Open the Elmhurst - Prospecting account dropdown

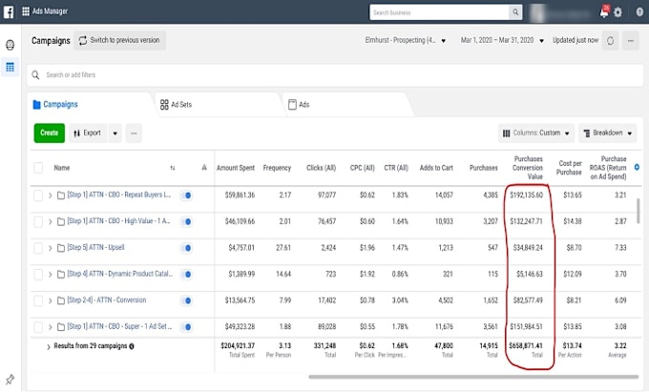click(x=406, y=40)
